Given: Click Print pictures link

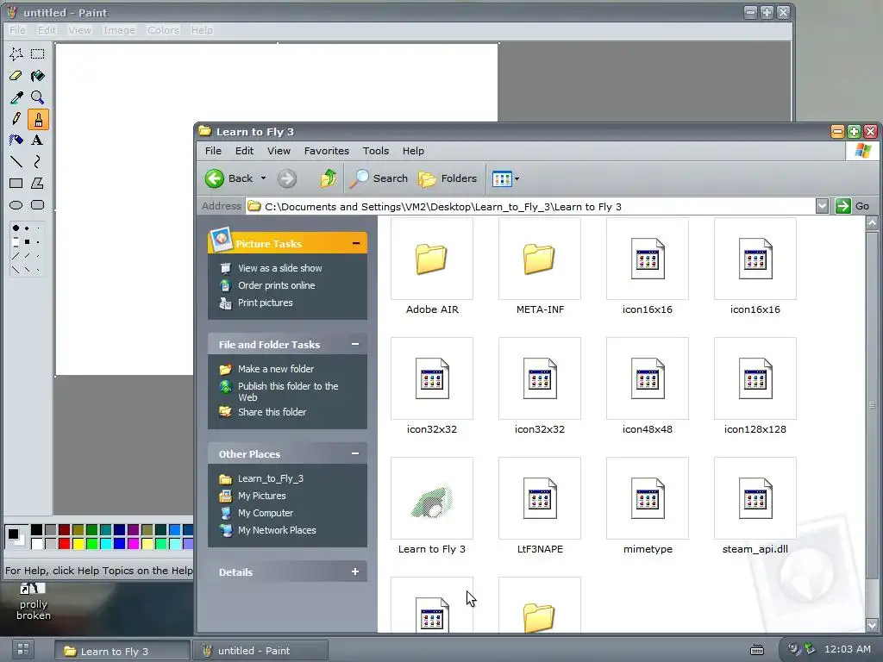Looking at the screenshot, I should pos(266,303).
